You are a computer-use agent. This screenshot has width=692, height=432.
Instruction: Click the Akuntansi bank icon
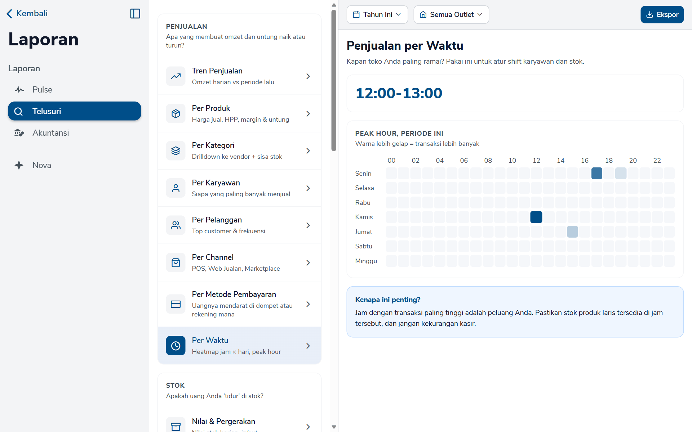tap(19, 133)
